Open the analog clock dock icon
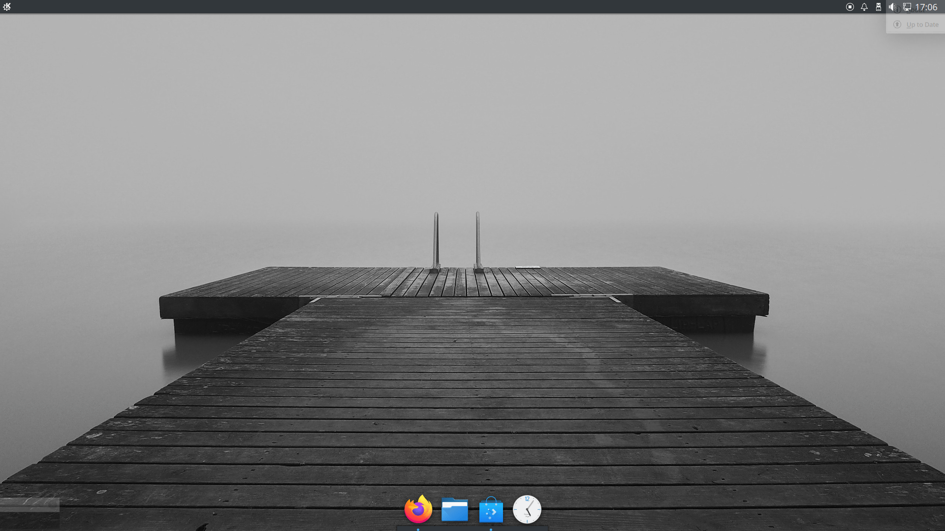This screenshot has width=945, height=531. [527, 509]
